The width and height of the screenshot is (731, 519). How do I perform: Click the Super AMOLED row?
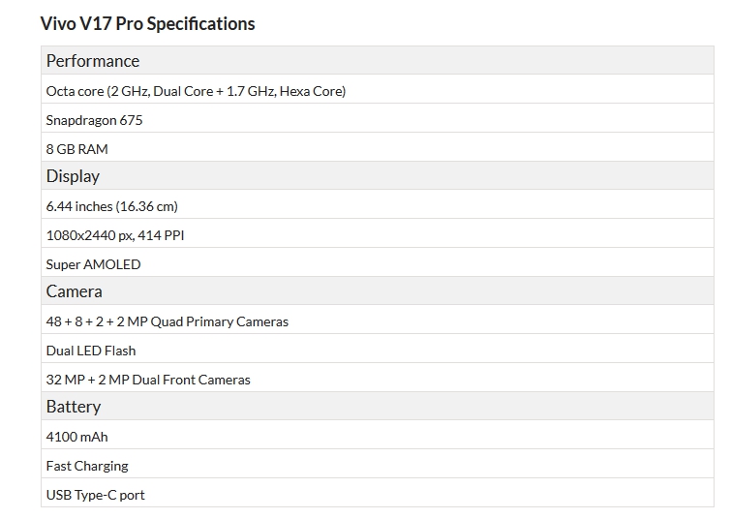click(x=93, y=264)
